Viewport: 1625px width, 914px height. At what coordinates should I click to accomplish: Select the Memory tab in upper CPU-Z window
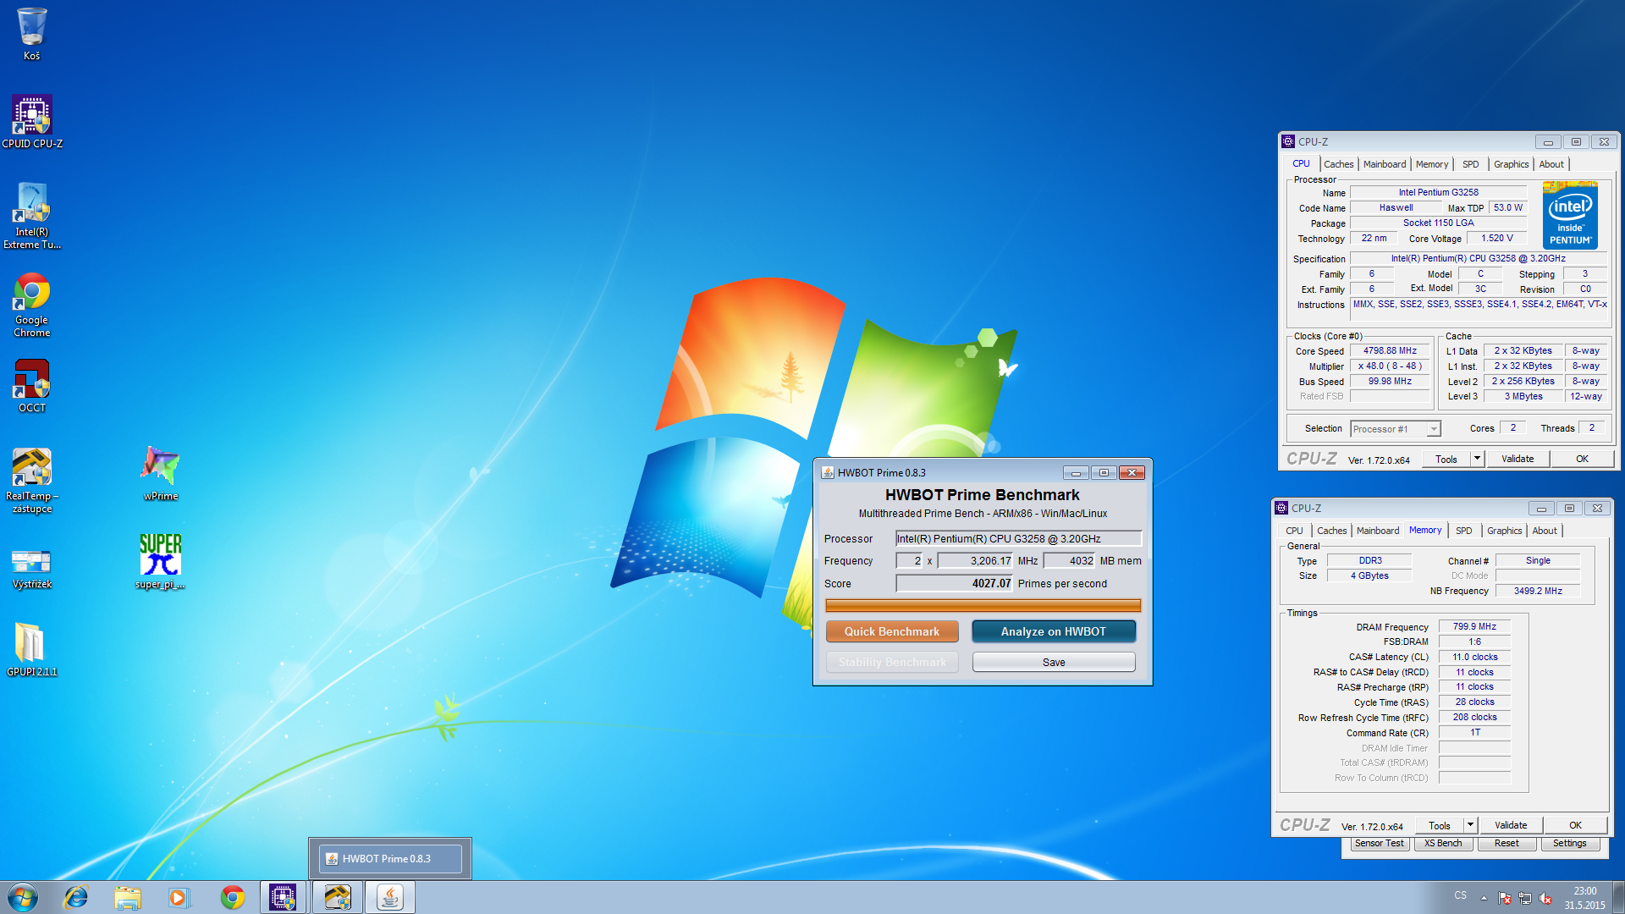pos(1432,164)
